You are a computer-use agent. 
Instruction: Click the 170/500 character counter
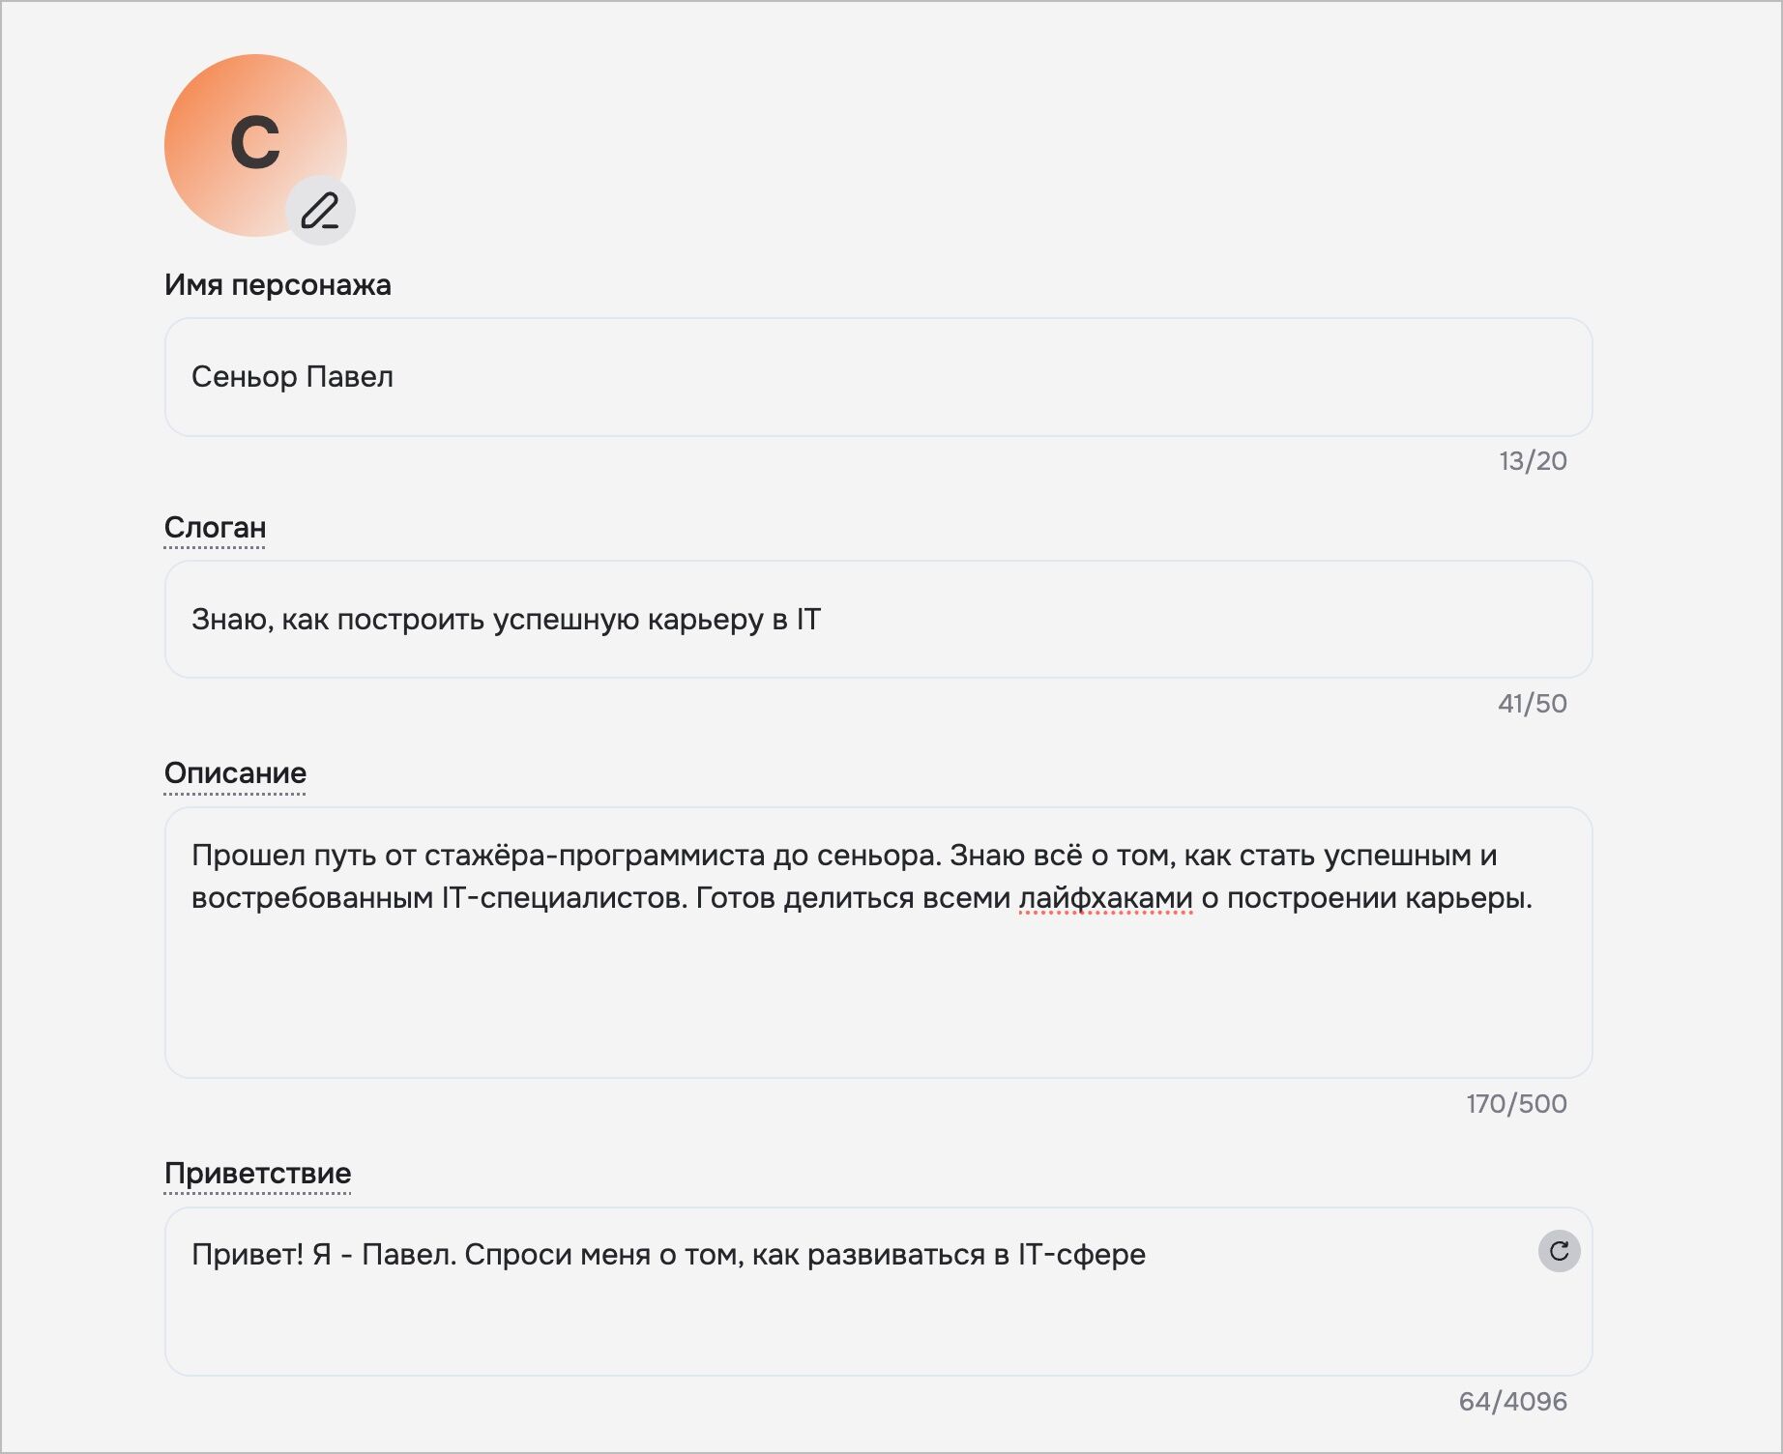(x=1516, y=1104)
